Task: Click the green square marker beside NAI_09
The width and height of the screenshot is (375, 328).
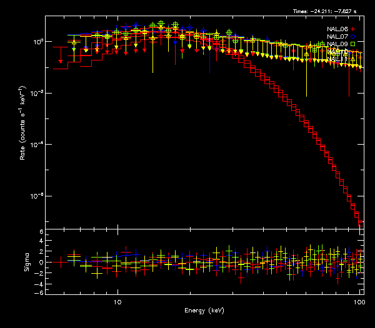Action: pyautogui.click(x=352, y=44)
